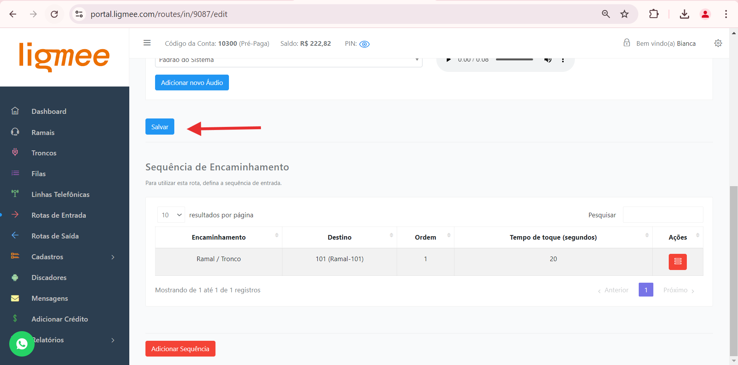This screenshot has width=738, height=365.
Task: Open the settings gear icon
Action: tap(718, 43)
